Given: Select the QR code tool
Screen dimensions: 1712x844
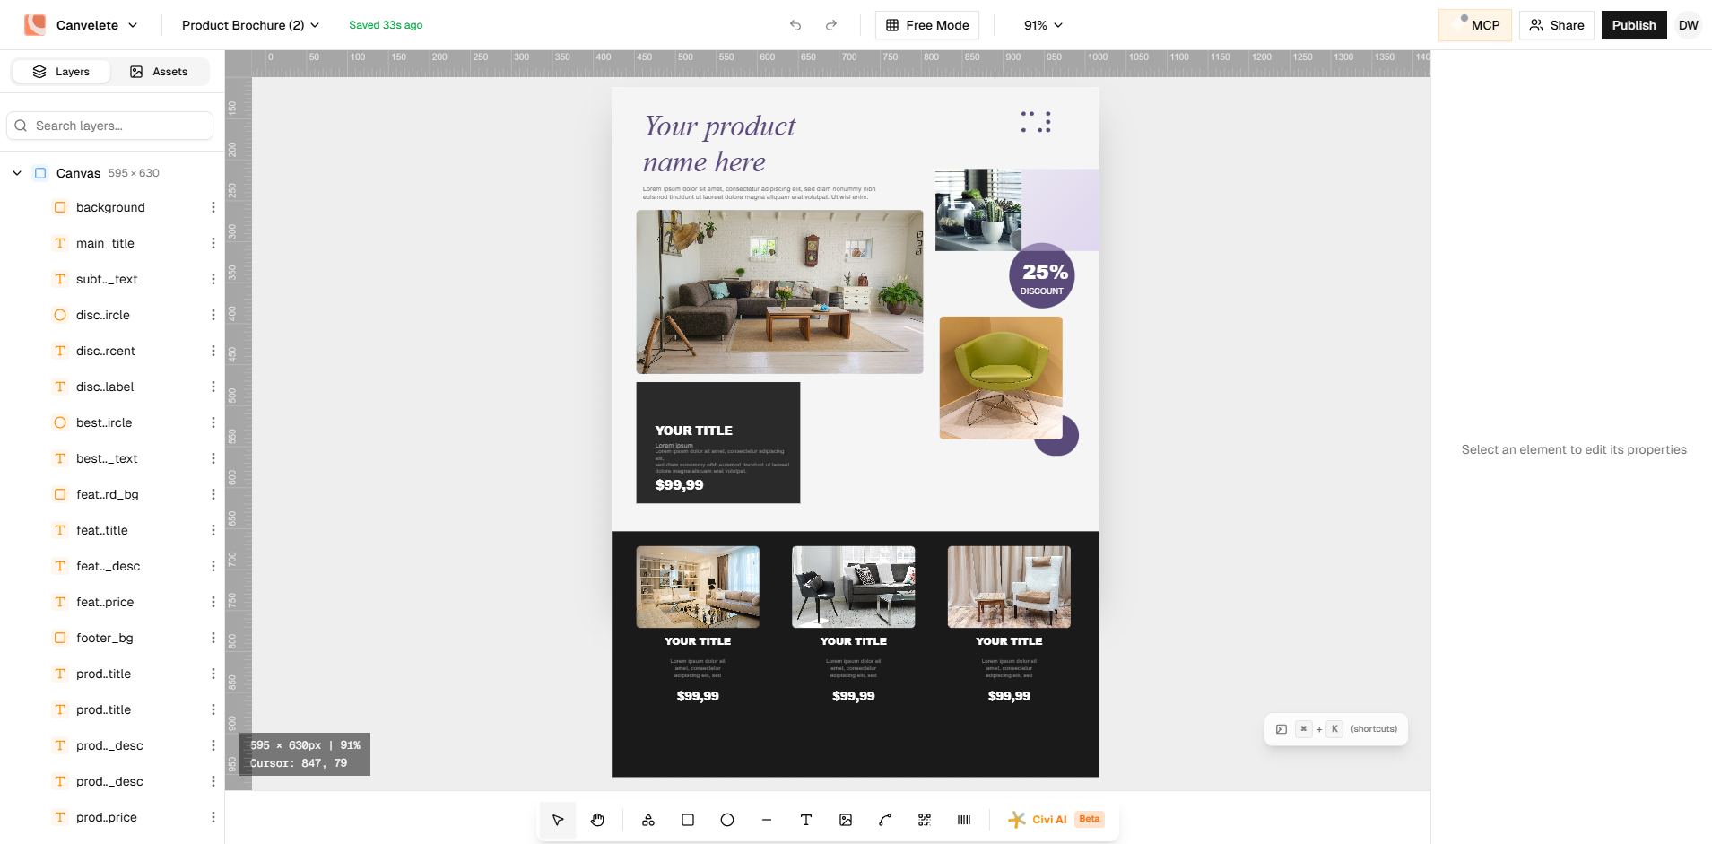Looking at the screenshot, I should click(x=924, y=819).
